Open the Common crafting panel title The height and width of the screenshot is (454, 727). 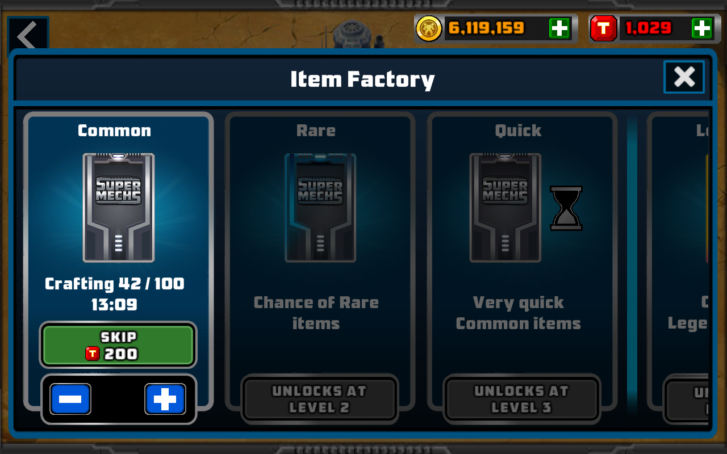tap(115, 131)
